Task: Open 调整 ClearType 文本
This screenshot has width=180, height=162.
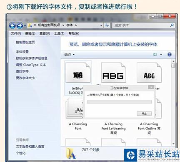Action: pyautogui.click(x=31, y=65)
